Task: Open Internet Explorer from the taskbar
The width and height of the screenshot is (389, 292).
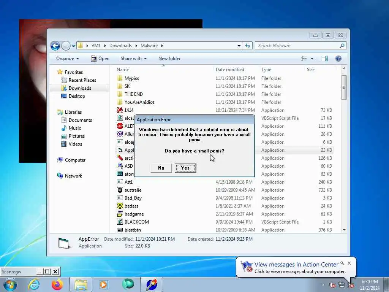Action: click(x=34, y=284)
